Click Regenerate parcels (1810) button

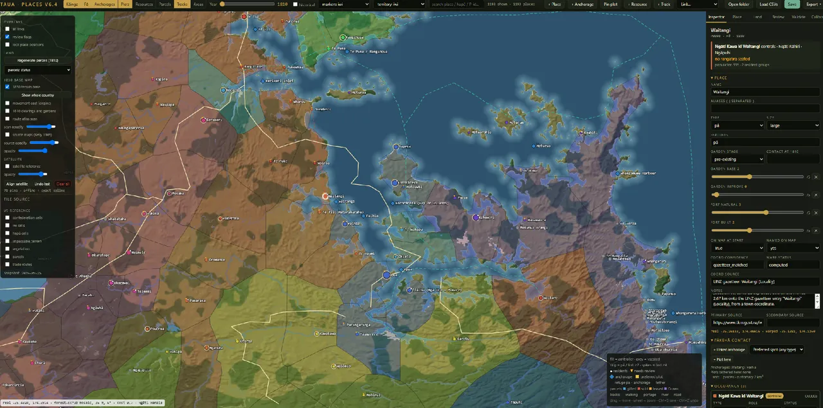tap(37, 60)
